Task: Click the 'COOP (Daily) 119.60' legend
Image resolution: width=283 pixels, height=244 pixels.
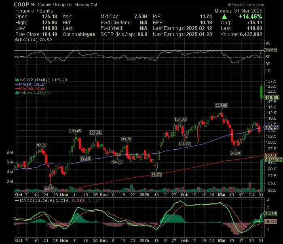Action: pos(43,80)
